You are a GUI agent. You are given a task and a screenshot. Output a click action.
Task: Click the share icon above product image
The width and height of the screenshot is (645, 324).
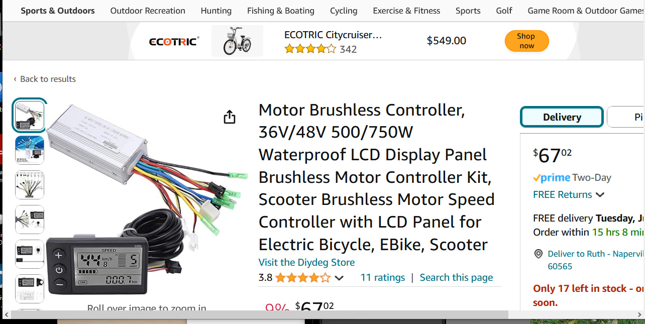pos(229,117)
